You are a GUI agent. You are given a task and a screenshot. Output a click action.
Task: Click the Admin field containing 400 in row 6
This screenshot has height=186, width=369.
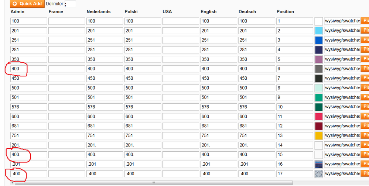(x=29, y=69)
